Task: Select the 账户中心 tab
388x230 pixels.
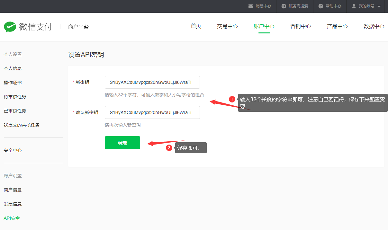Action: [264, 26]
